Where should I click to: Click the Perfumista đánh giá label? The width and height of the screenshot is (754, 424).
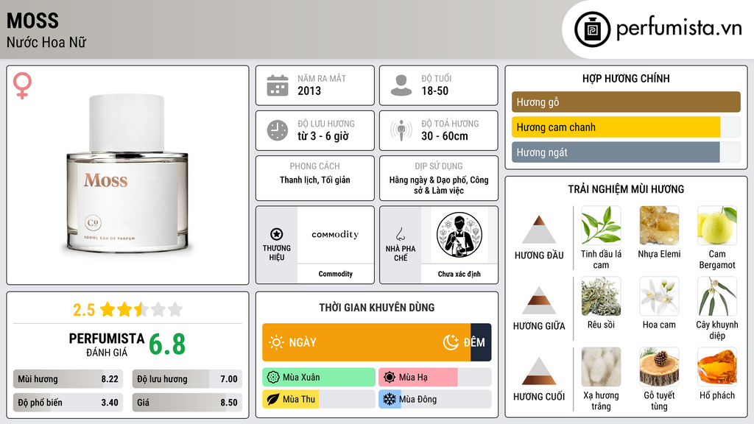click(x=107, y=344)
